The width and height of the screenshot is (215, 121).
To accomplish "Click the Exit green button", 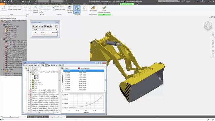I will pyautogui.click(x=104, y=14).
